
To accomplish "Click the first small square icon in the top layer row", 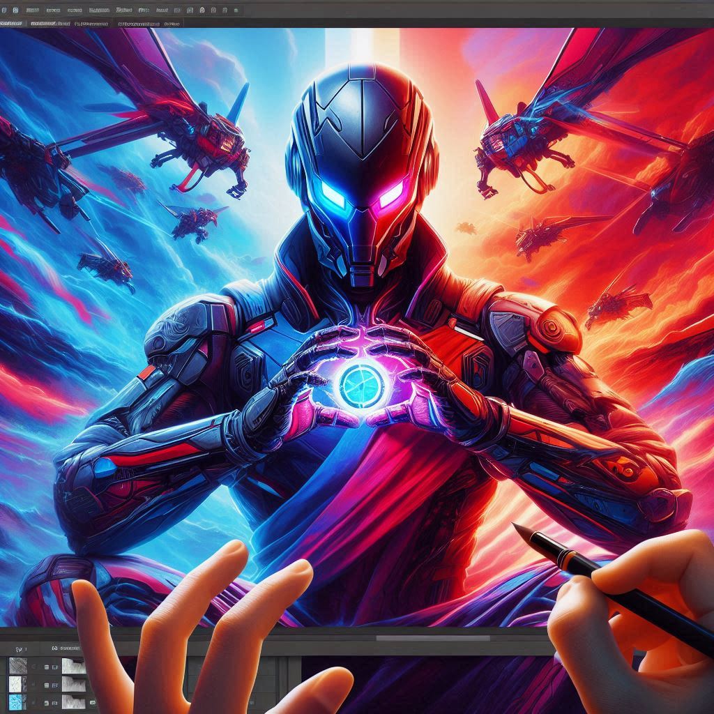I will point(47,667).
